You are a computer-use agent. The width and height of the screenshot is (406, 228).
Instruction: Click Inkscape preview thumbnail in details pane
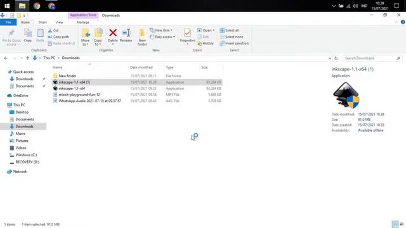[x=346, y=95]
